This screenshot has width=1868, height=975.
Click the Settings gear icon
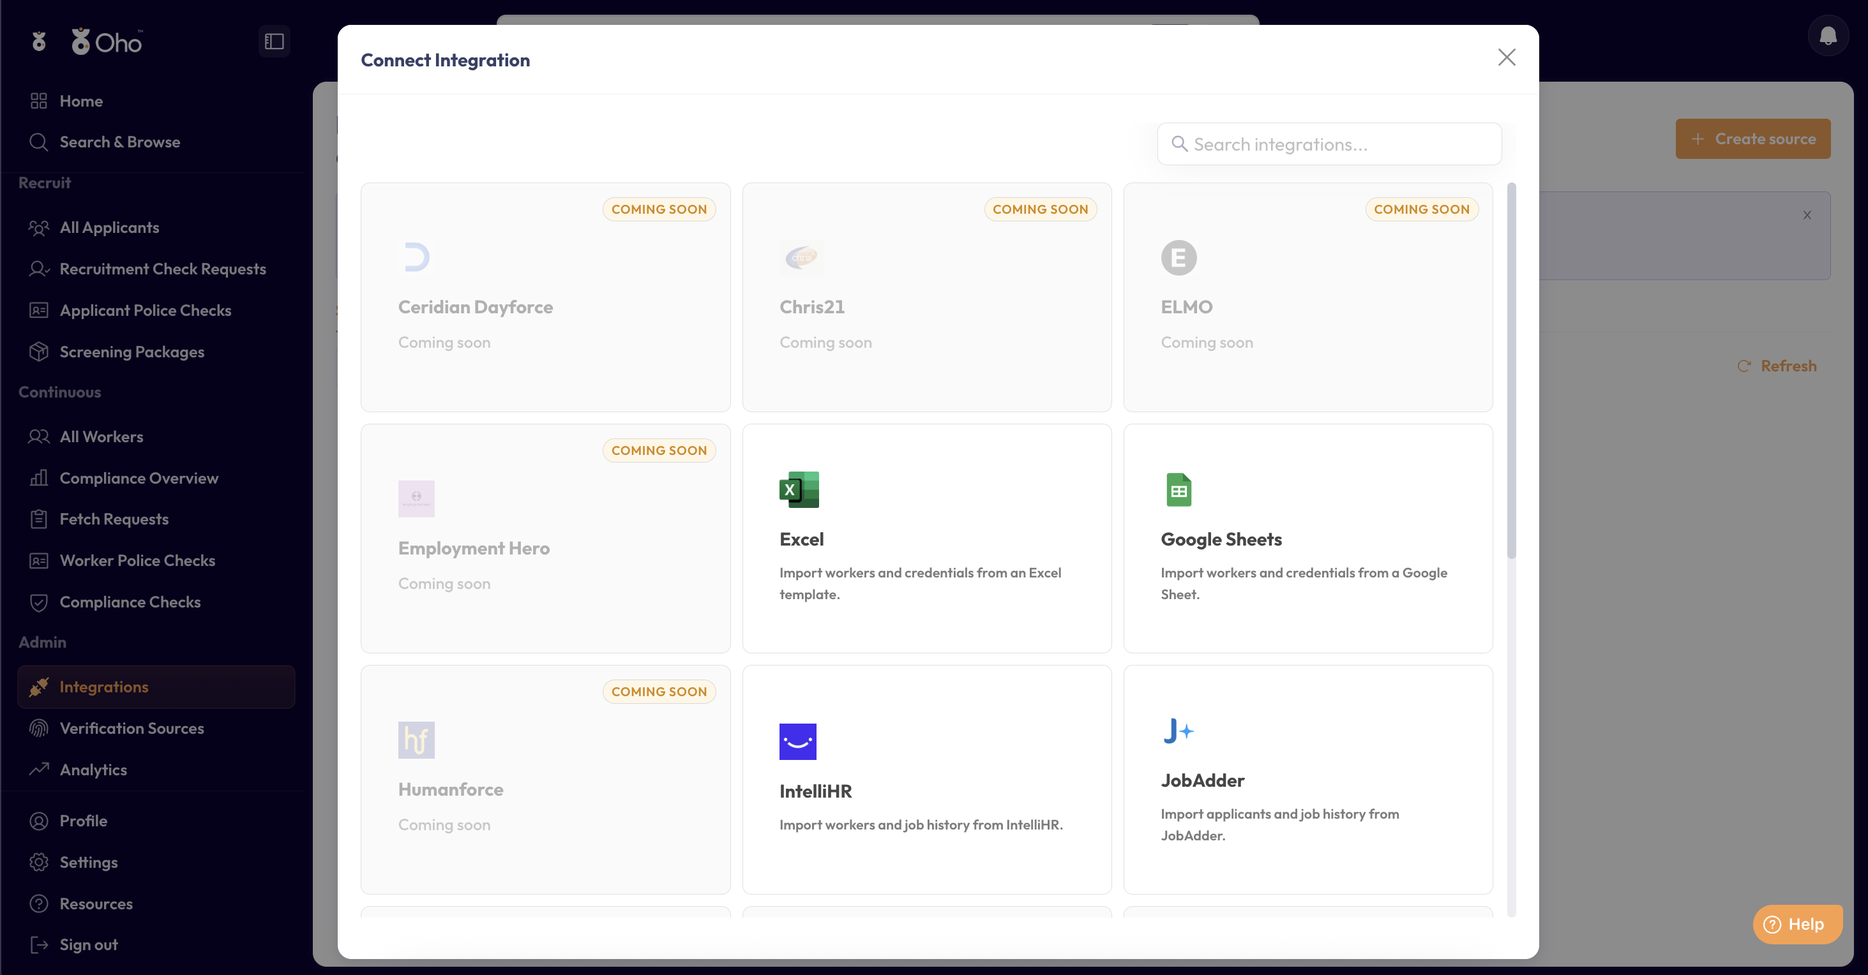tap(38, 862)
